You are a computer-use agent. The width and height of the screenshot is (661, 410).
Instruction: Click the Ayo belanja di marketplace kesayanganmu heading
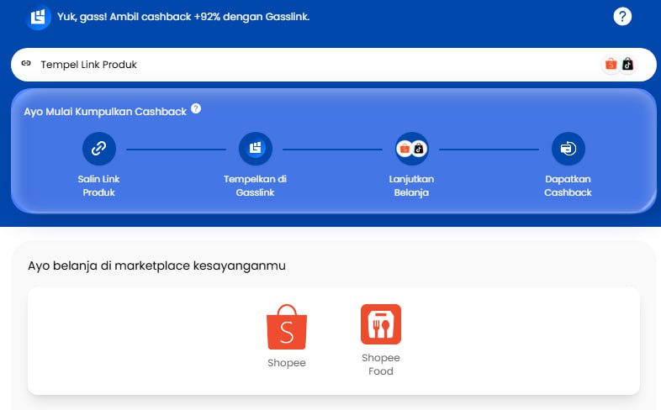coord(156,265)
